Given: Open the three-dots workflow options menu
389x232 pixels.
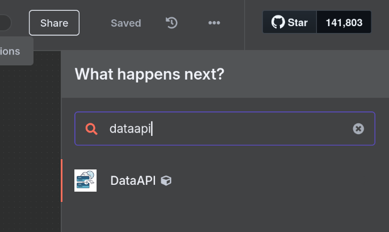Looking at the screenshot, I should coord(214,23).
